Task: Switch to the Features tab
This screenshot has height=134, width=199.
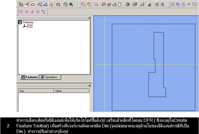Action: 30,77
